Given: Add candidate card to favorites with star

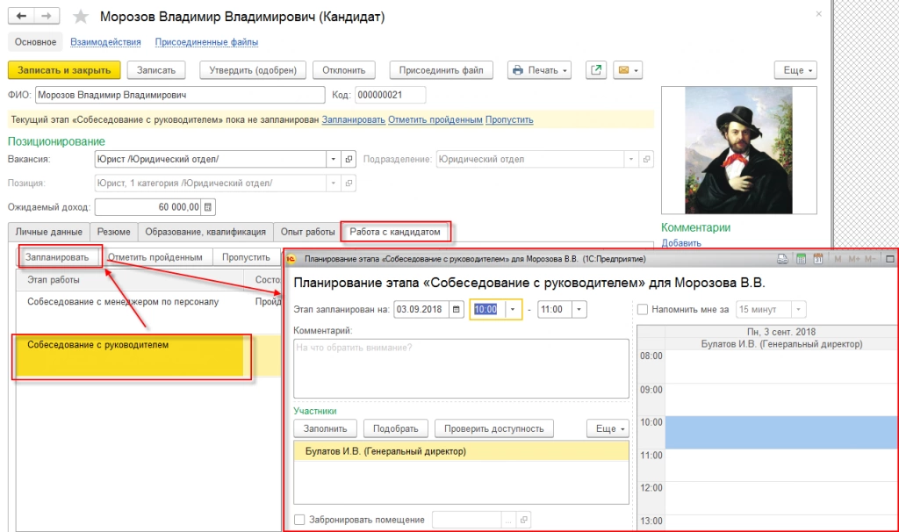Looking at the screenshot, I should (x=81, y=17).
